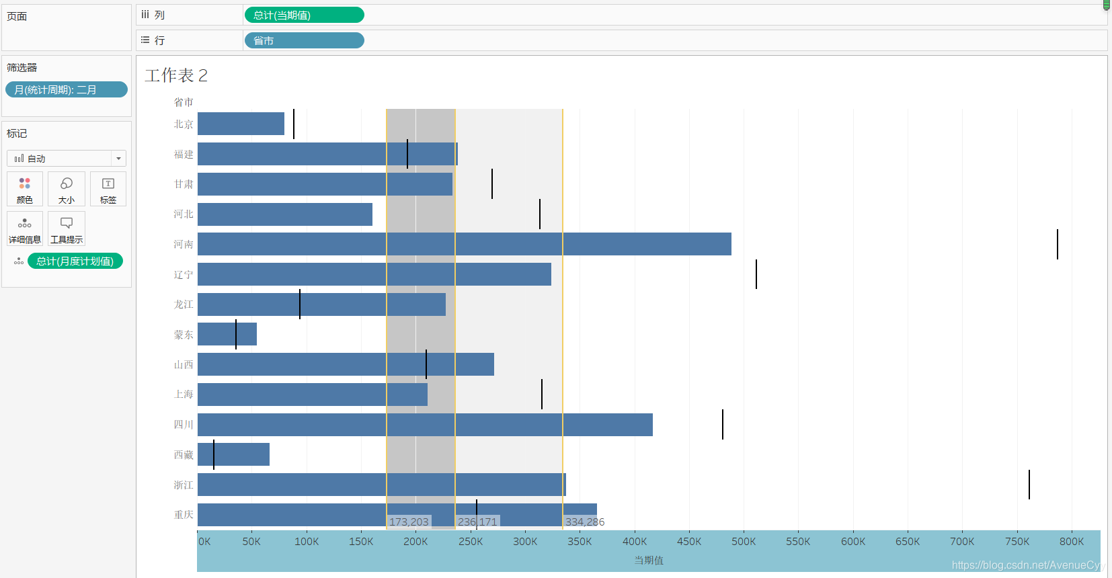Click the 重庆 row label
Viewport: 1112px width, 578px height.
coord(184,515)
